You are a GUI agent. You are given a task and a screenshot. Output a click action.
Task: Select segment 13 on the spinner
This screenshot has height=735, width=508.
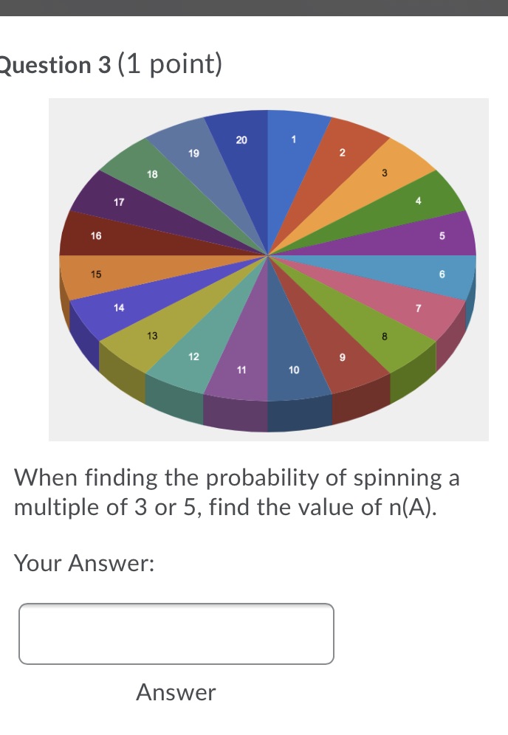[153, 336]
